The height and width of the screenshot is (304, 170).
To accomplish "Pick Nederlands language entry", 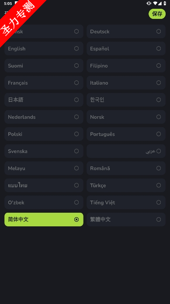I will 44,117.
